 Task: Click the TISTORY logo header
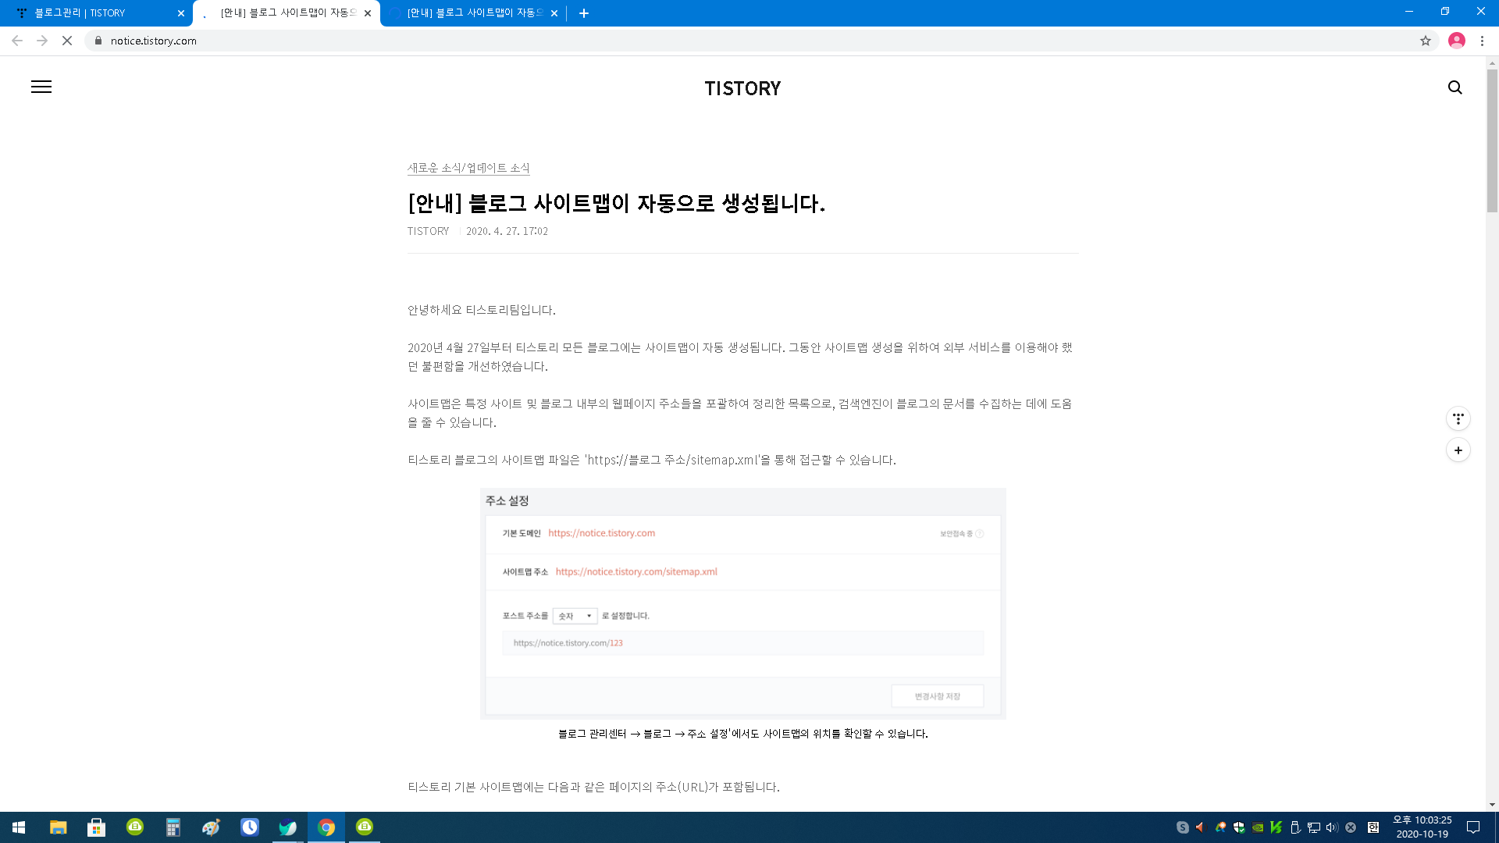tap(742, 88)
